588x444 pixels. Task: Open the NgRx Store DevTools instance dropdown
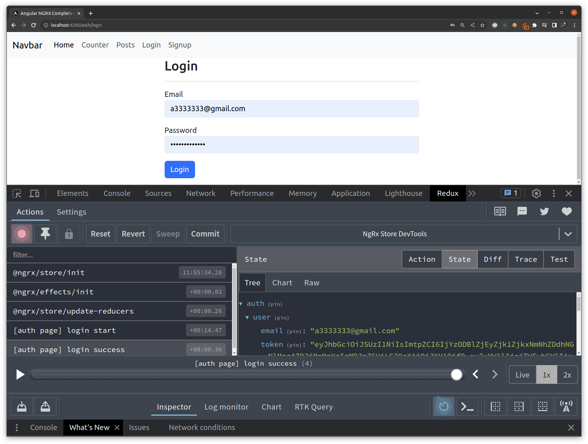point(568,234)
